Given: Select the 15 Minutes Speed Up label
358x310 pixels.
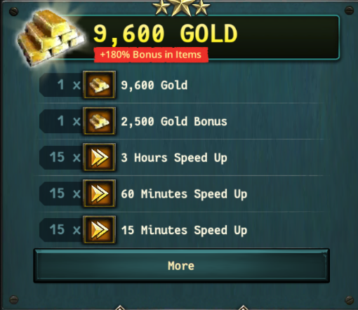Looking at the screenshot, I should 184,230.
